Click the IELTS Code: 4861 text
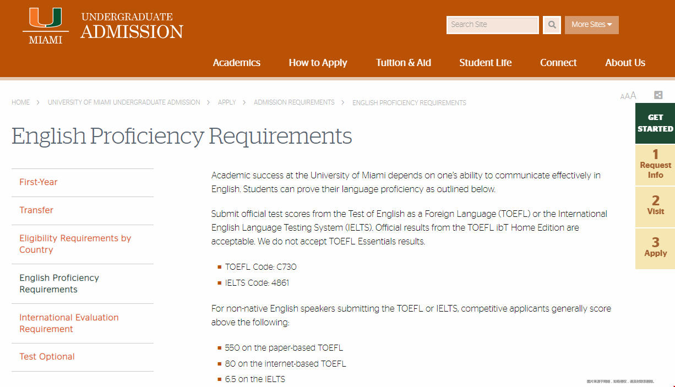 (x=257, y=283)
